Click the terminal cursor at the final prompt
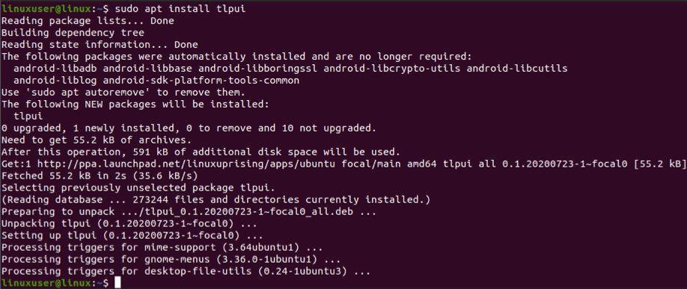Screen dimensions: 687x289 tap(117, 283)
